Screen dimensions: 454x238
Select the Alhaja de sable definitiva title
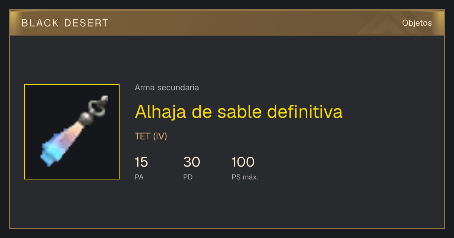[239, 111]
